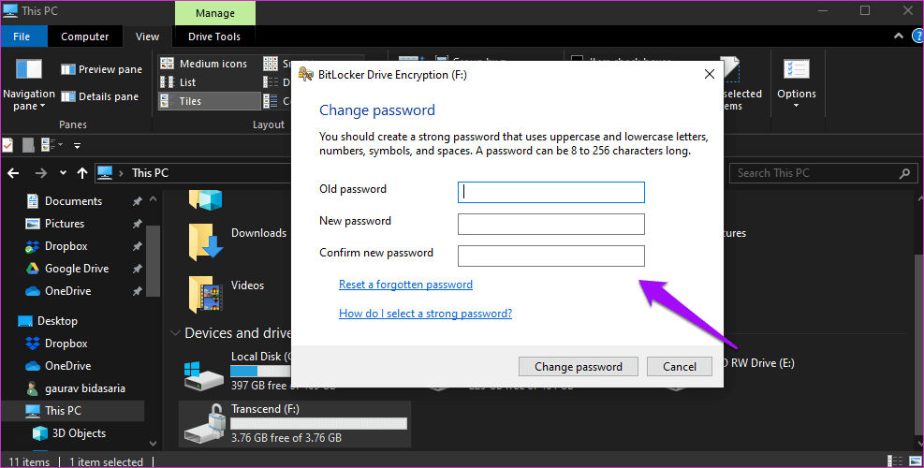Click the Forward navigation arrow

(x=40, y=173)
